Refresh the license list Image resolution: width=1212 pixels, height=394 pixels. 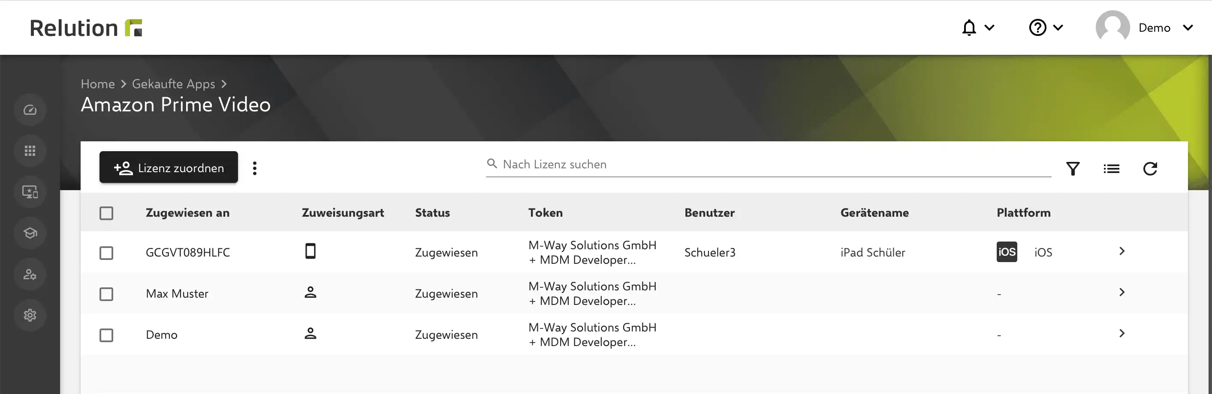[1150, 169]
